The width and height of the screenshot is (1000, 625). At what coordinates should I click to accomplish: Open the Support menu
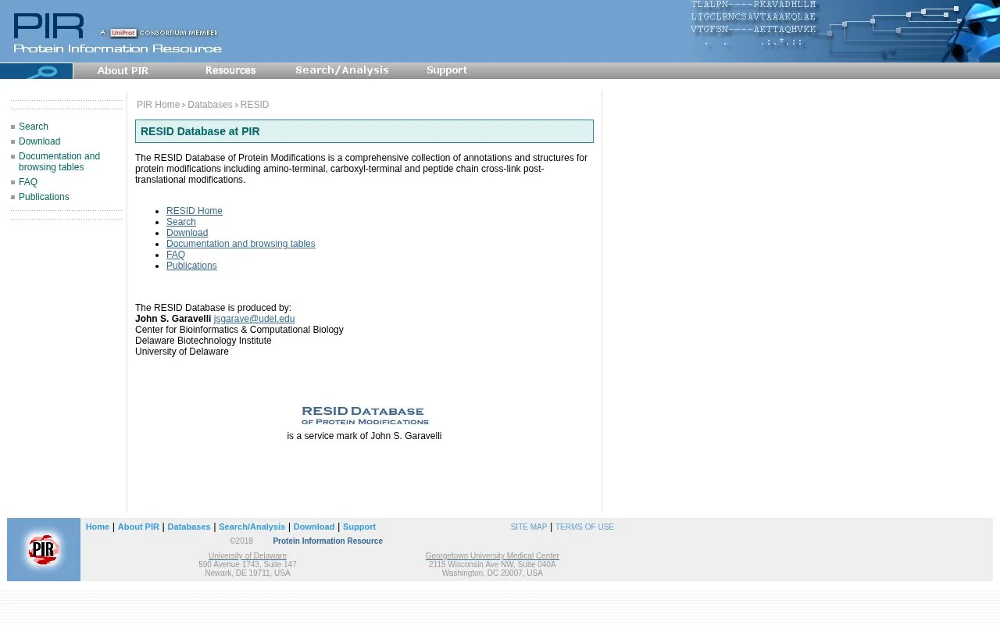447,70
